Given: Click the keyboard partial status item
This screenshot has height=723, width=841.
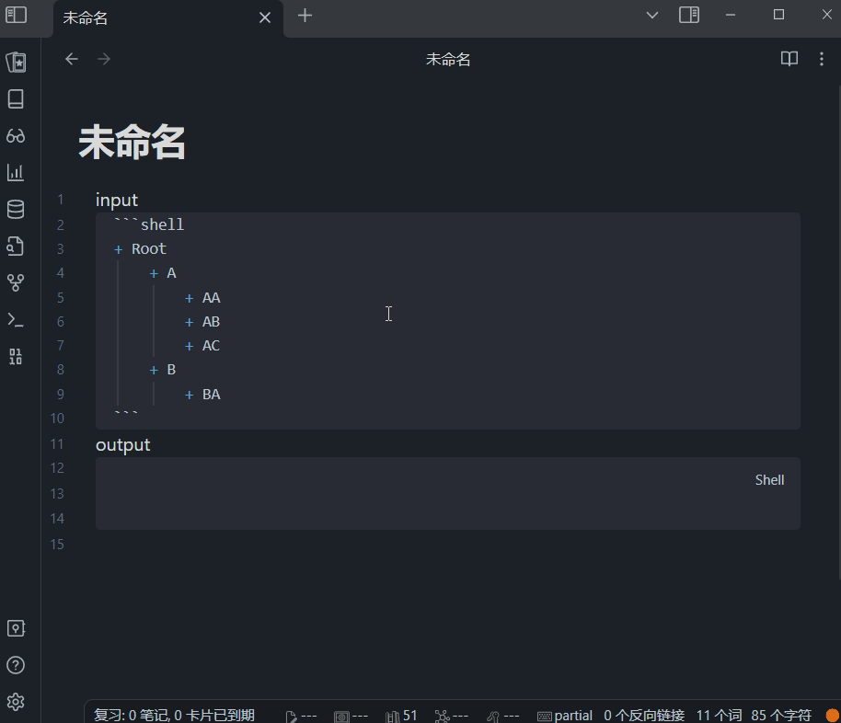Looking at the screenshot, I should [x=564, y=716].
